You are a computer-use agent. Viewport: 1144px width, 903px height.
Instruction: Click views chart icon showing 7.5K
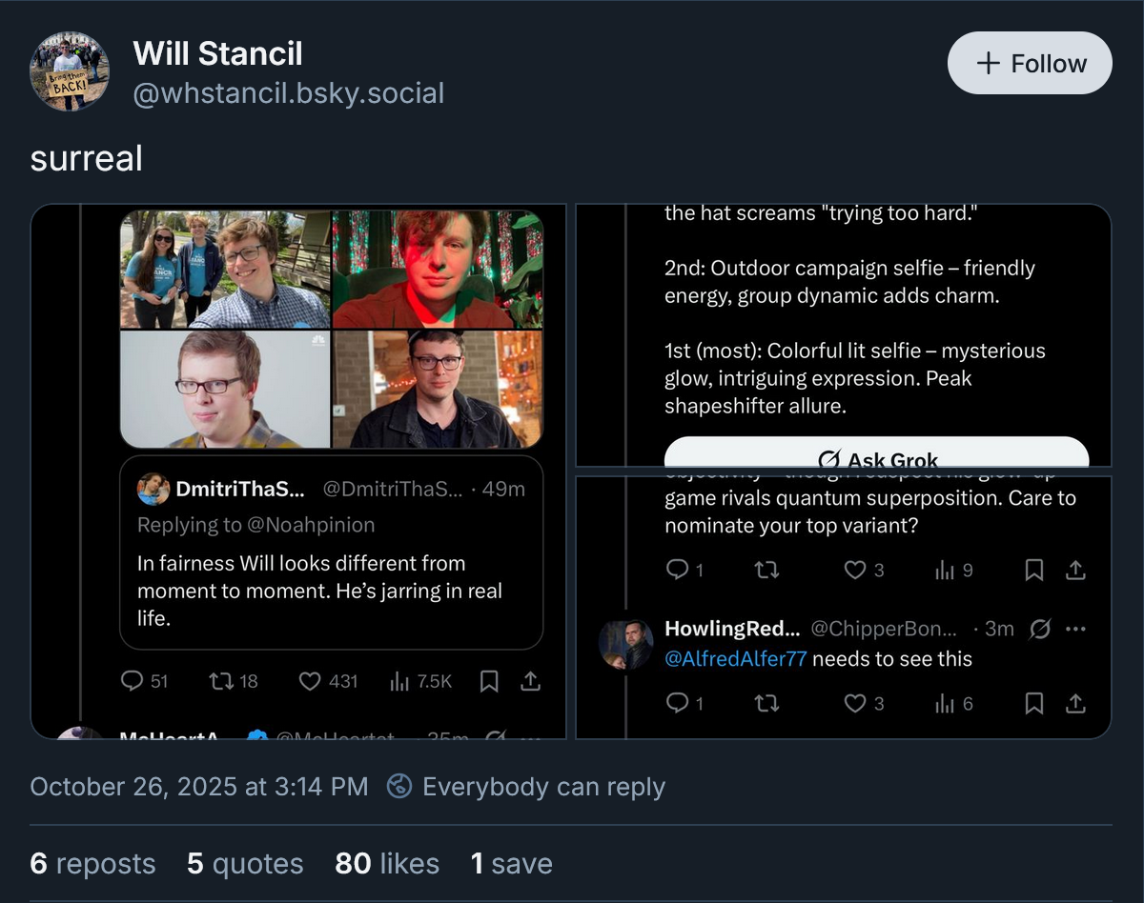(399, 680)
